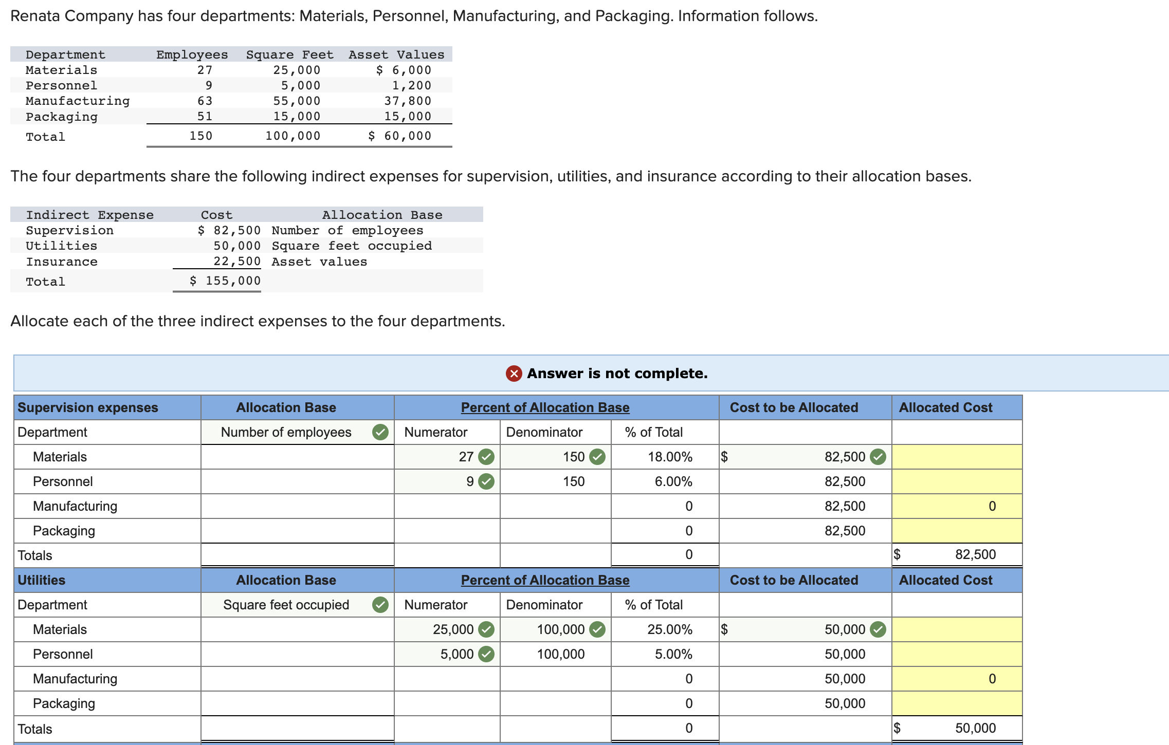The height and width of the screenshot is (745, 1169).
Task: Click checkmark next to 5,000 numerator
Action: click(x=485, y=654)
